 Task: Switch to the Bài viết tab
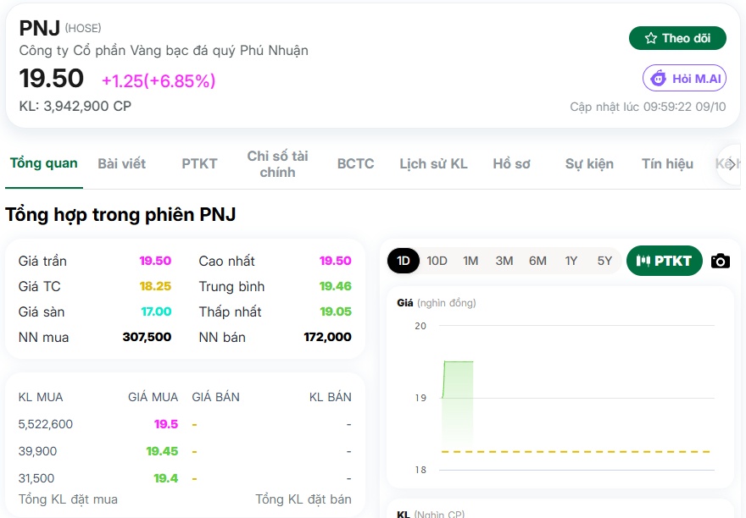122,163
